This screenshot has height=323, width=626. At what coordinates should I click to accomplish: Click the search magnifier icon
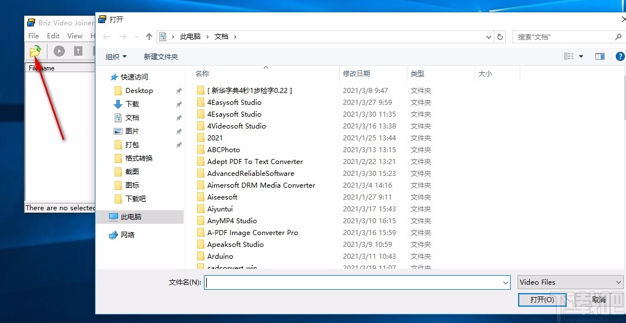pyautogui.click(x=619, y=37)
